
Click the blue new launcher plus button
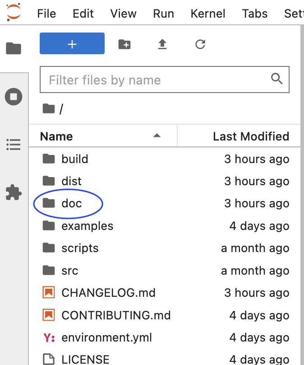tap(72, 43)
